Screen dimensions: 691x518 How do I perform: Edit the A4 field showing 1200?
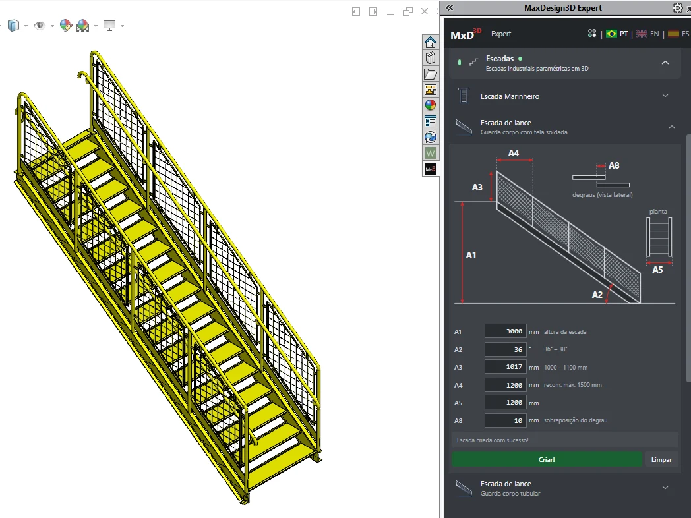tap(505, 385)
